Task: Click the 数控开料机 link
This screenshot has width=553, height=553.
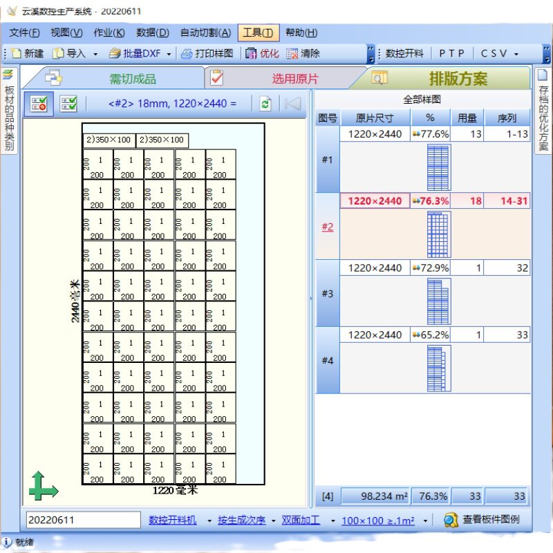Action: click(x=172, y=520)
